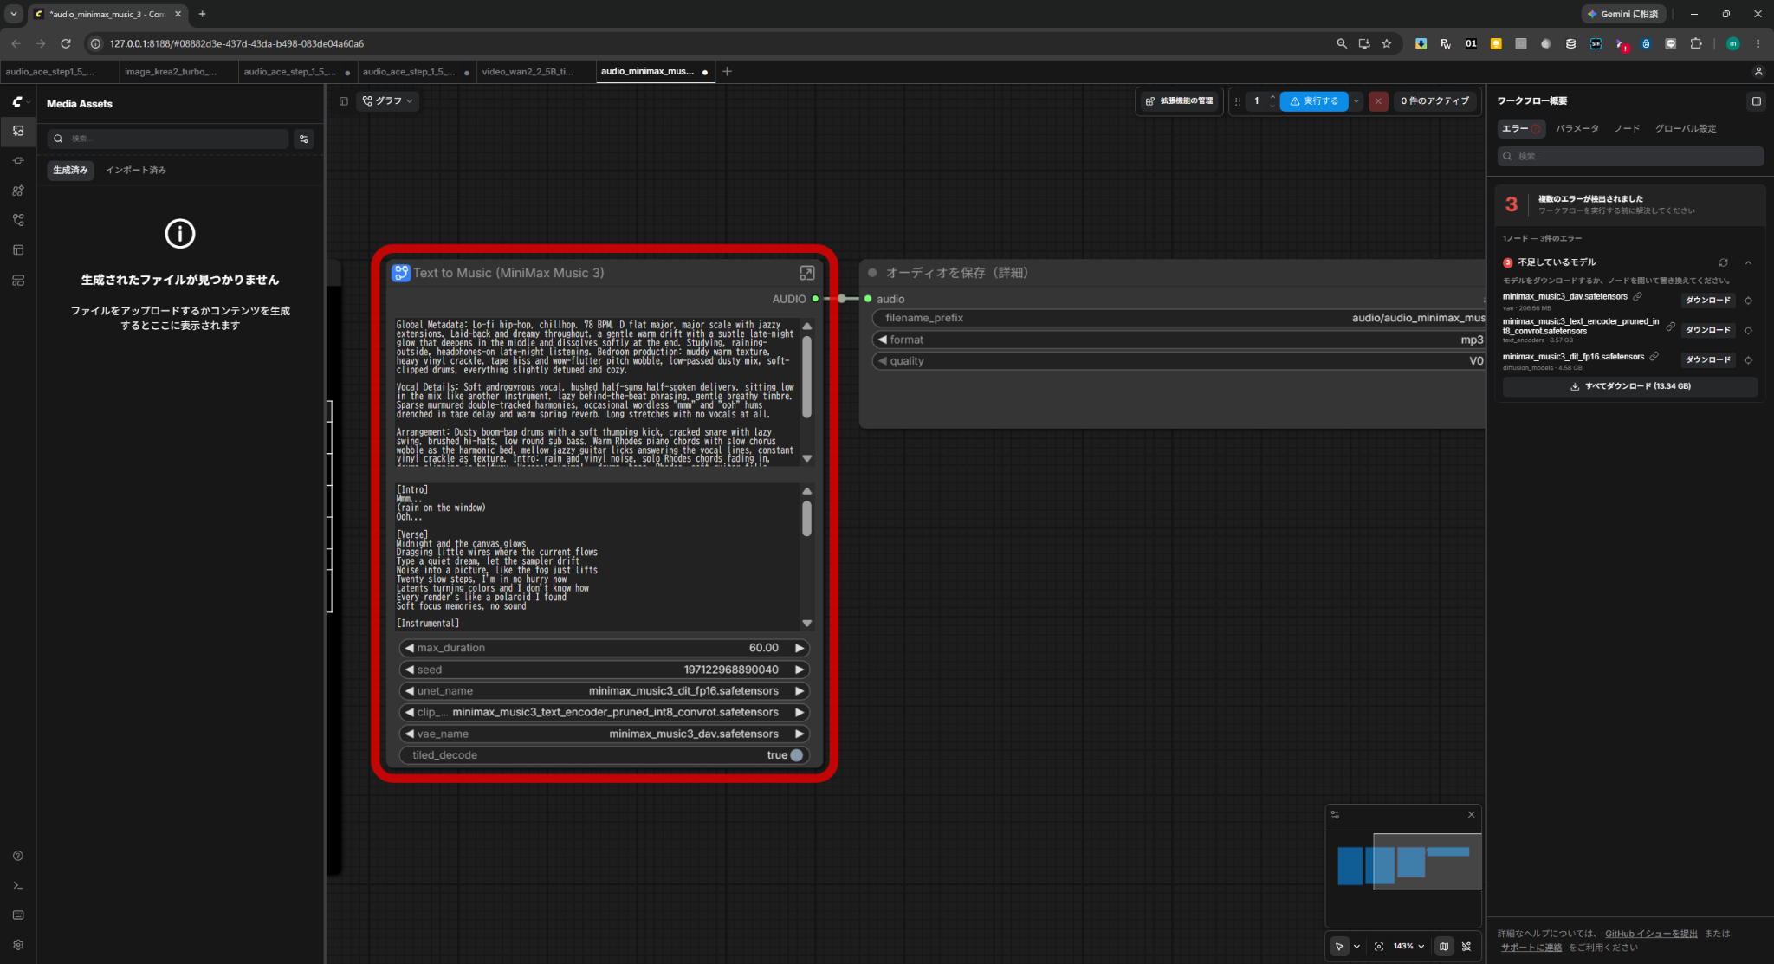1774x964 pixels.
Task: Open the quality V0 selector
Action: coord(1180,361)
